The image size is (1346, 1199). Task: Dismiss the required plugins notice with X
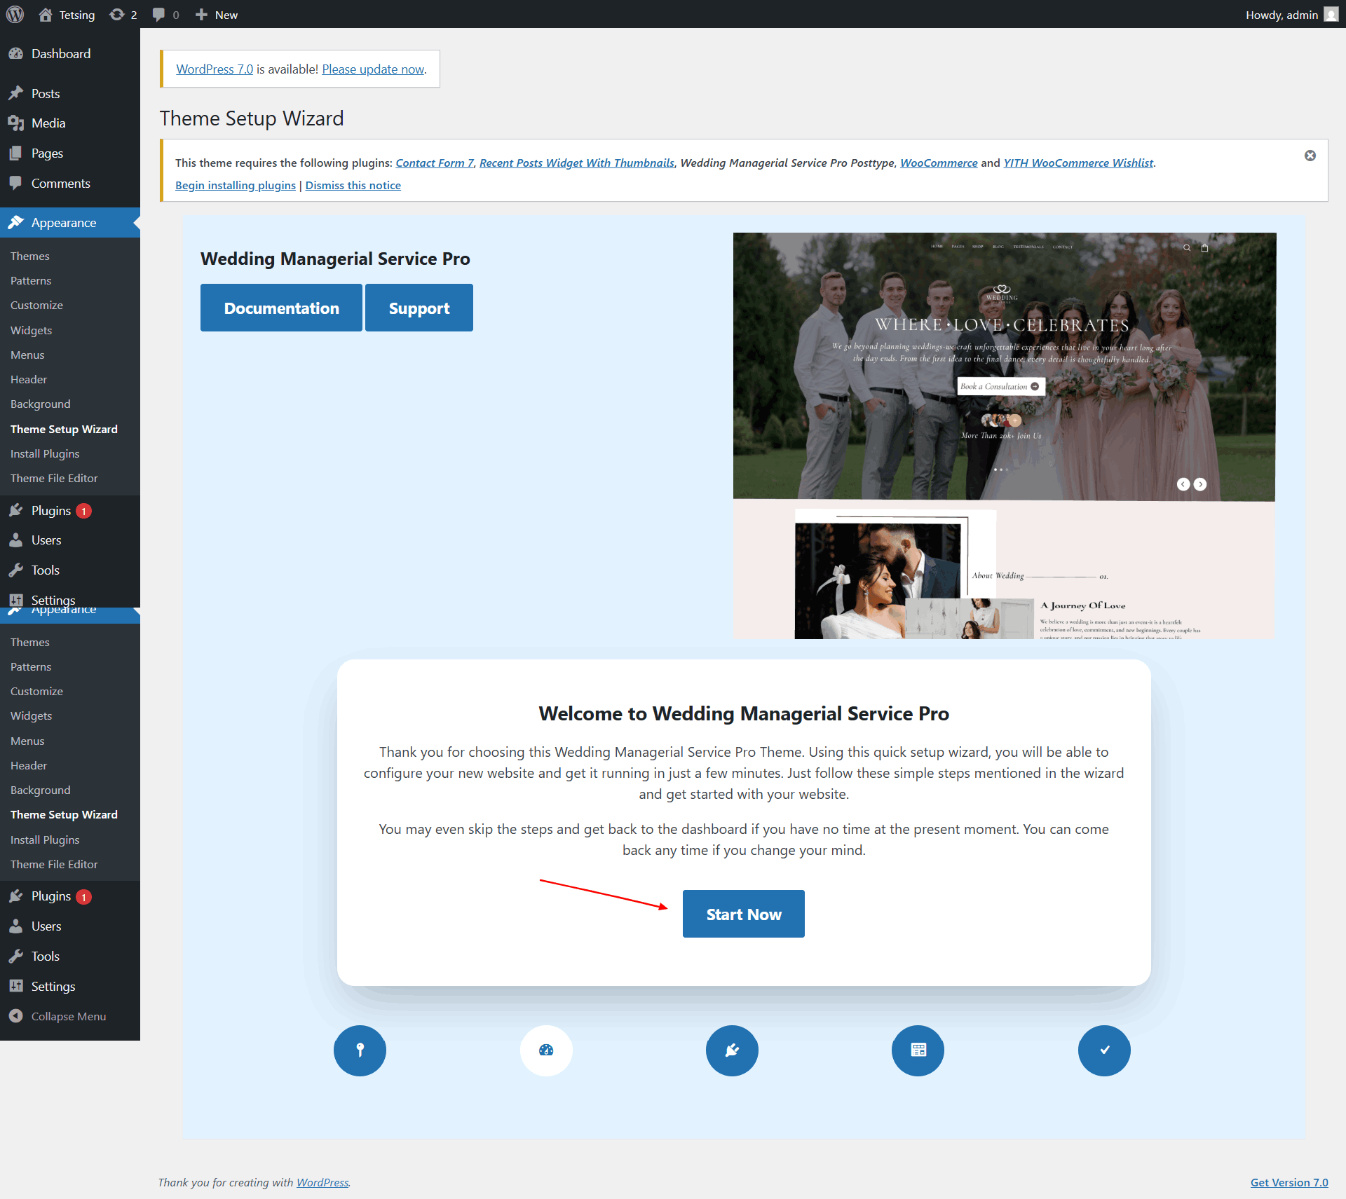point(1310,156)
